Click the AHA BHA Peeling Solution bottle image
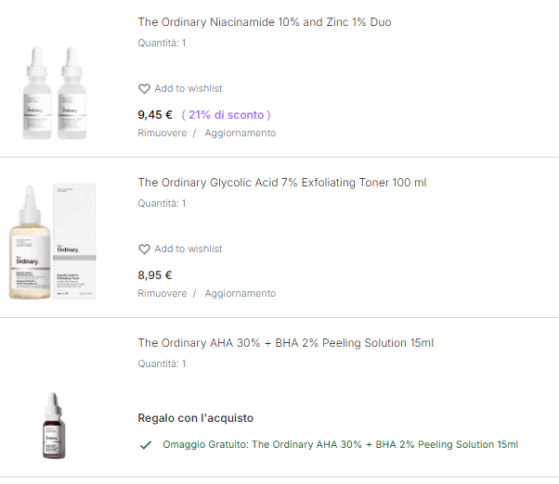This screenshot has height=484, width=559. [x=54, y=426]
